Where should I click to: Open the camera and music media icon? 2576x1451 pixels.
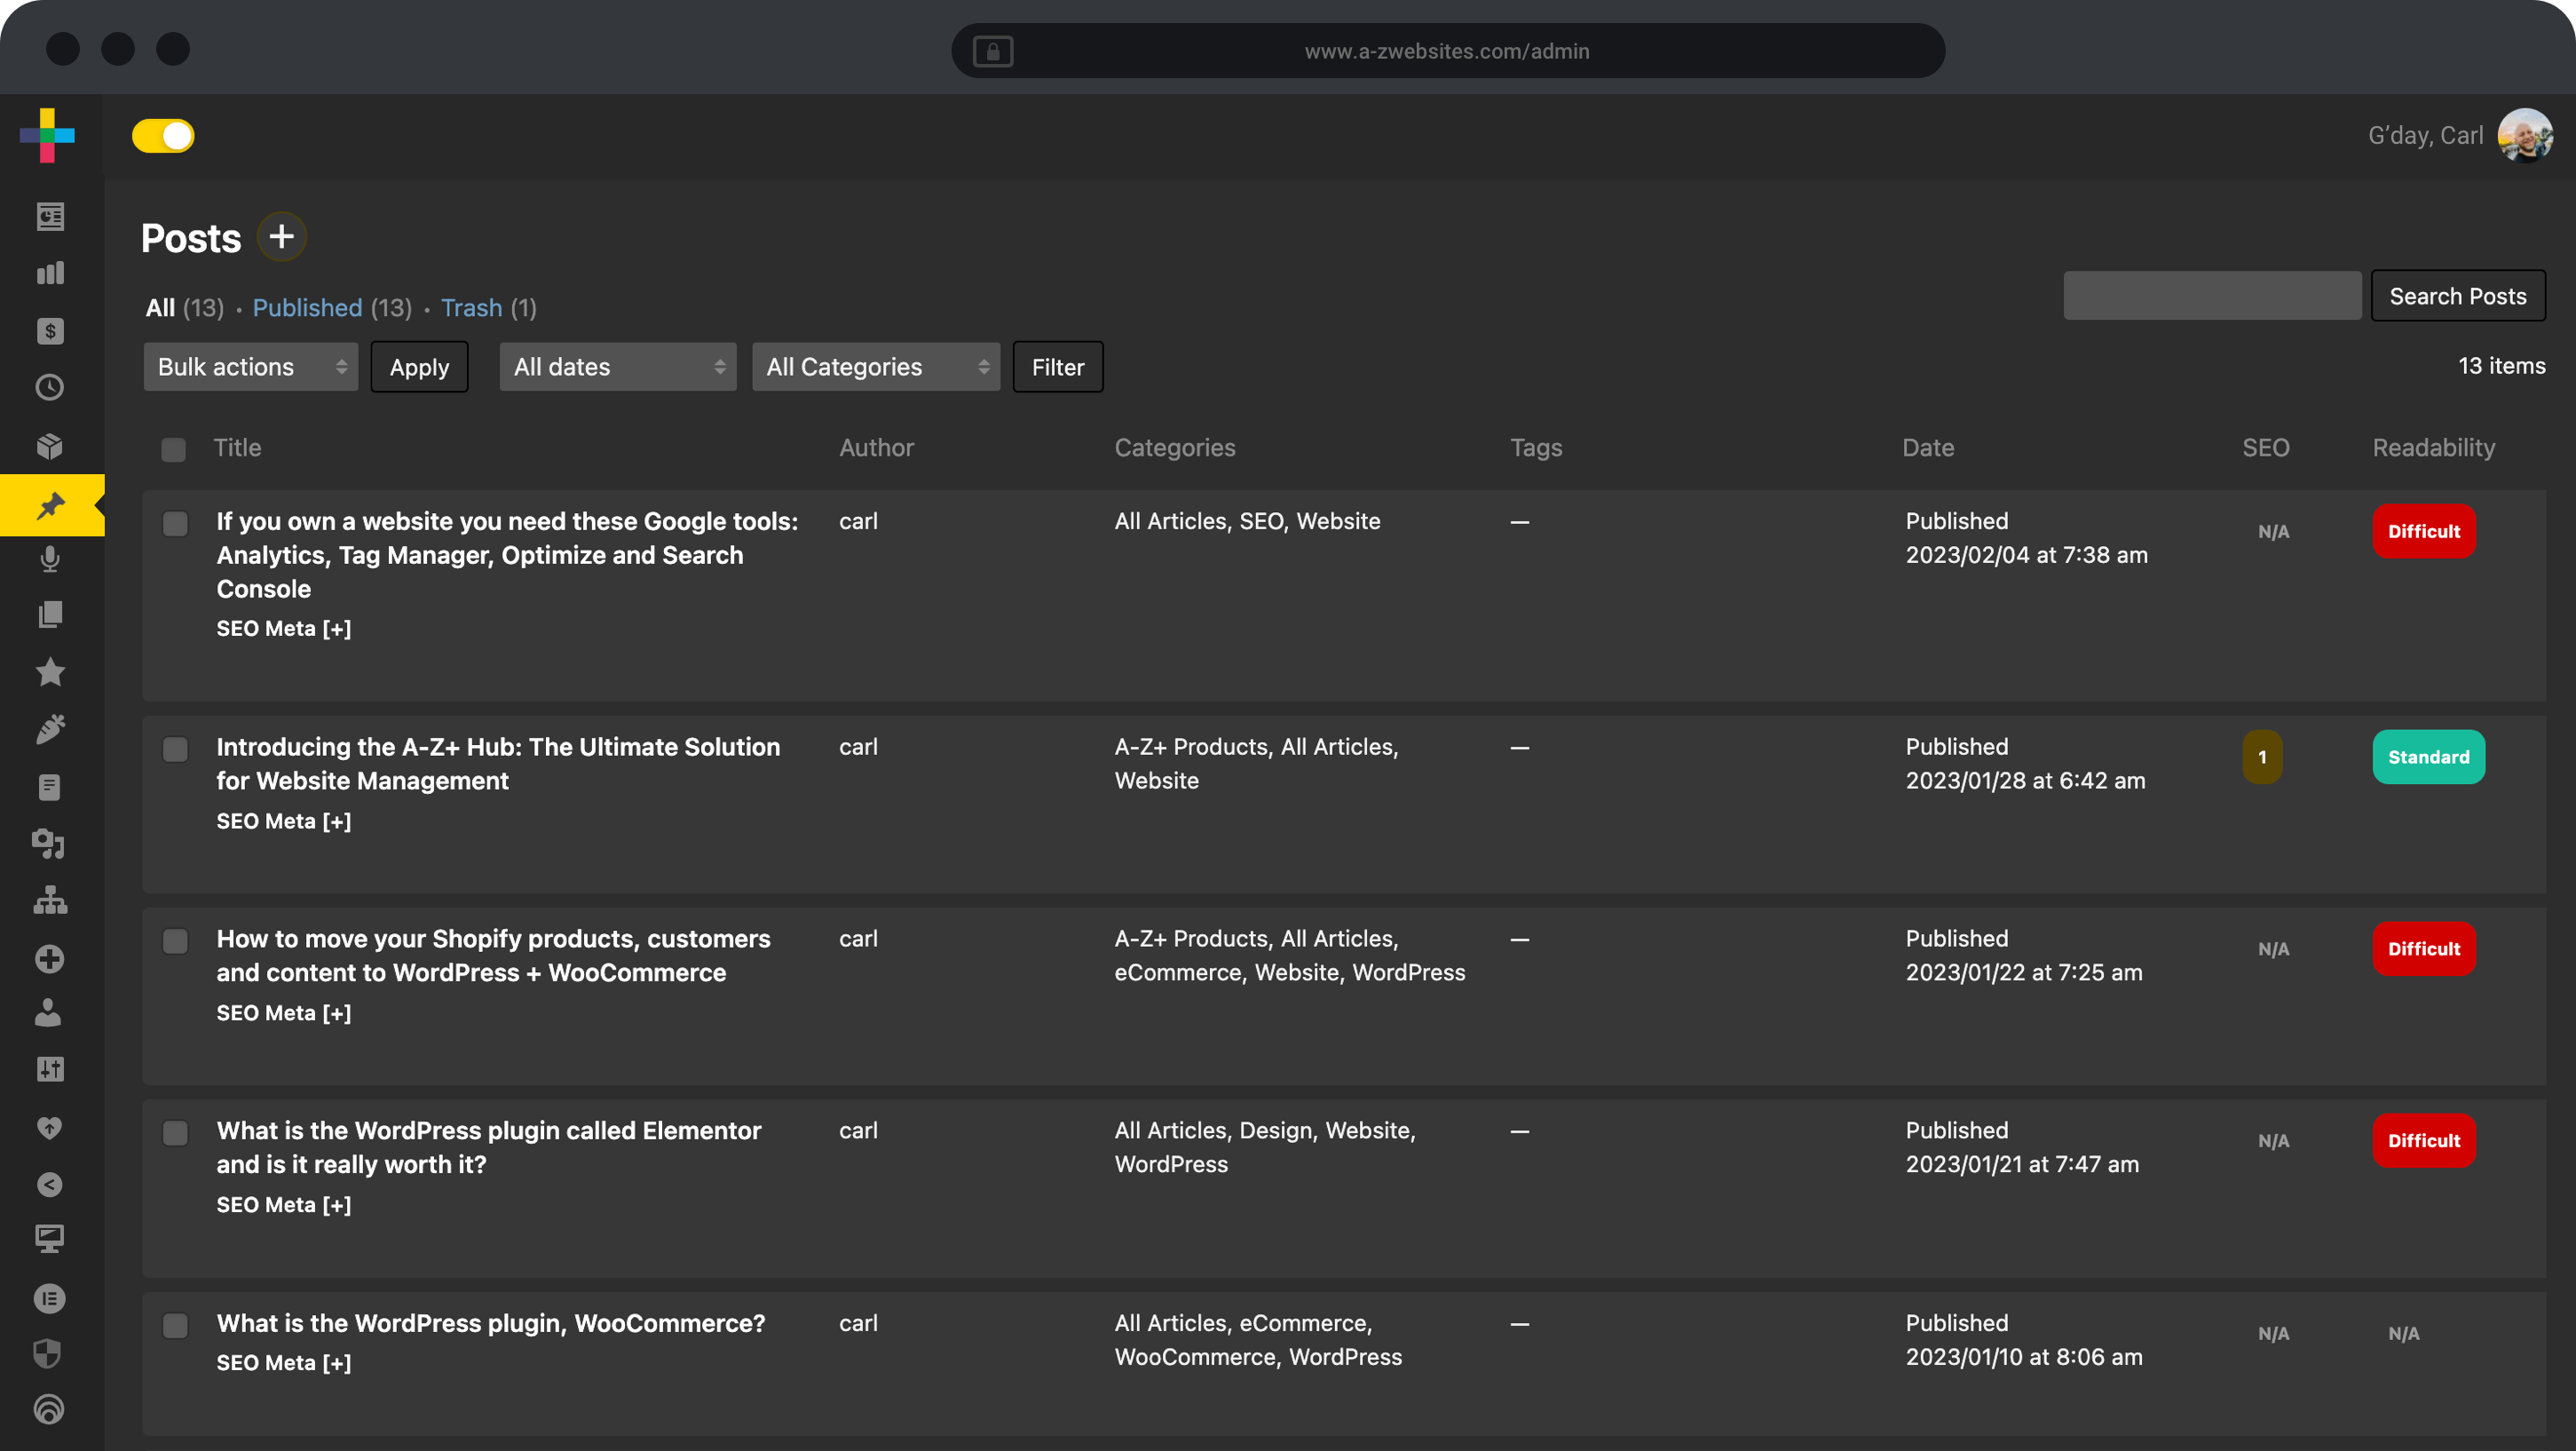tap(49, 844)
